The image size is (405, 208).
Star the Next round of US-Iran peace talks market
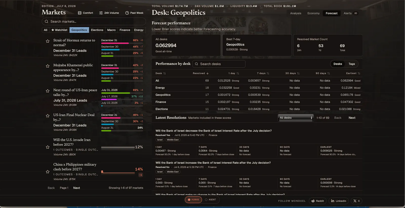(48, 91)
